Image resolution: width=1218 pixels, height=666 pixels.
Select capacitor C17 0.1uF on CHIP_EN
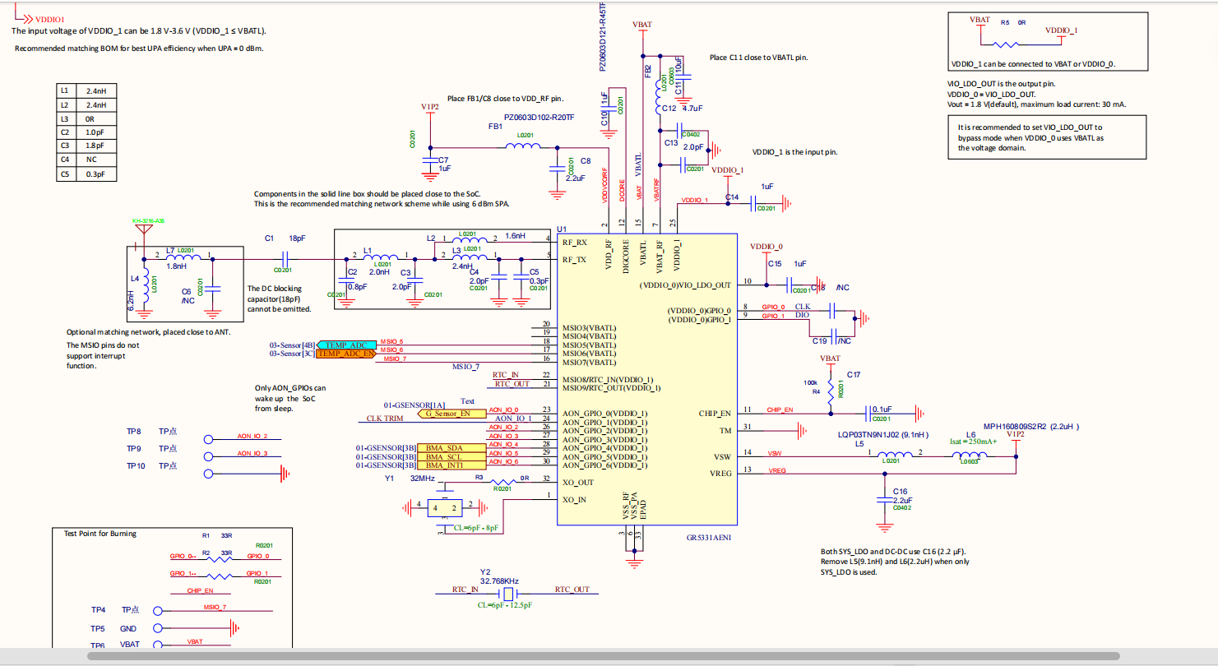868,413
